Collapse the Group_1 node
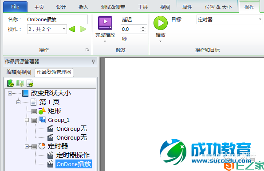 click(x=27, y=120)
